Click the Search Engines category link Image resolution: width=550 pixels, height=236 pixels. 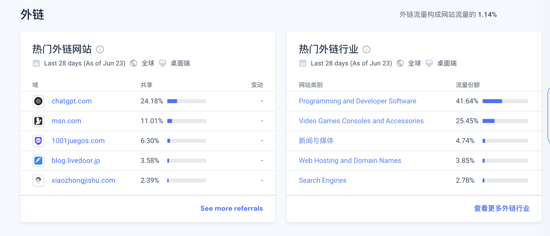point(322,180)
